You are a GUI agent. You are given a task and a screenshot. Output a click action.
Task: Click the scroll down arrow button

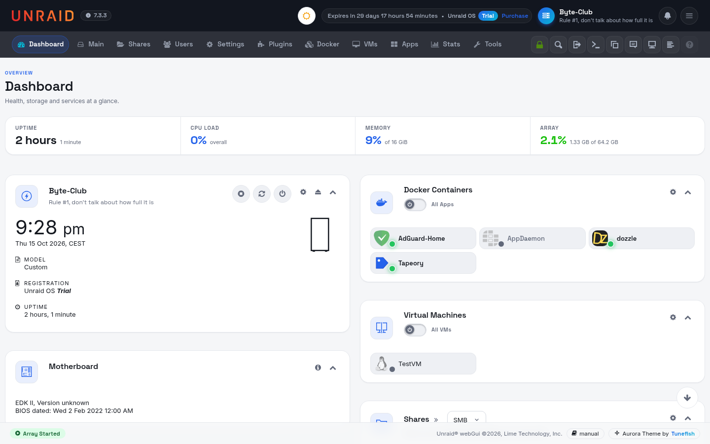pyautogui.click(x=687, y=398)
